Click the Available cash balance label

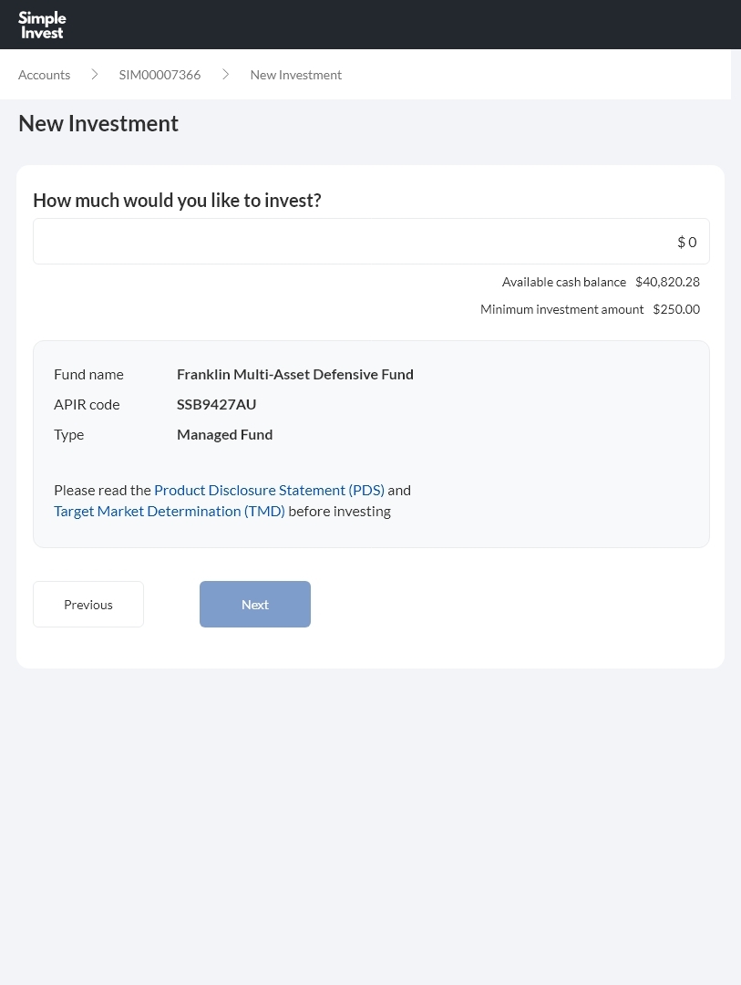click(x=563, y=282)
